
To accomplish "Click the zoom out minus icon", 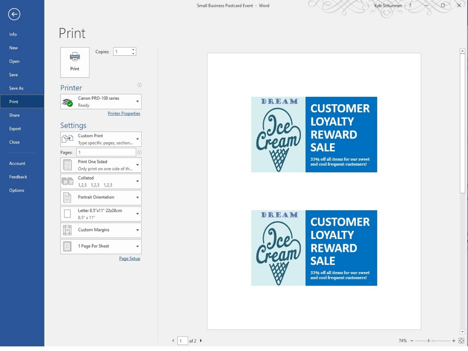I will (x=412, y=341).
